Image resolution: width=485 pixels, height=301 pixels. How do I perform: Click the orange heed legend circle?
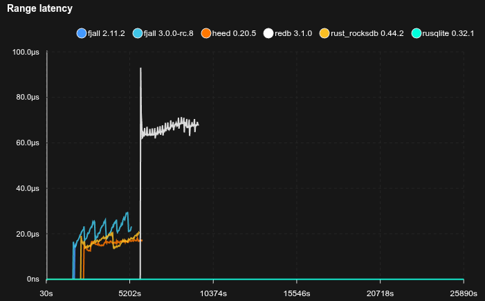[x=205, y=33]
